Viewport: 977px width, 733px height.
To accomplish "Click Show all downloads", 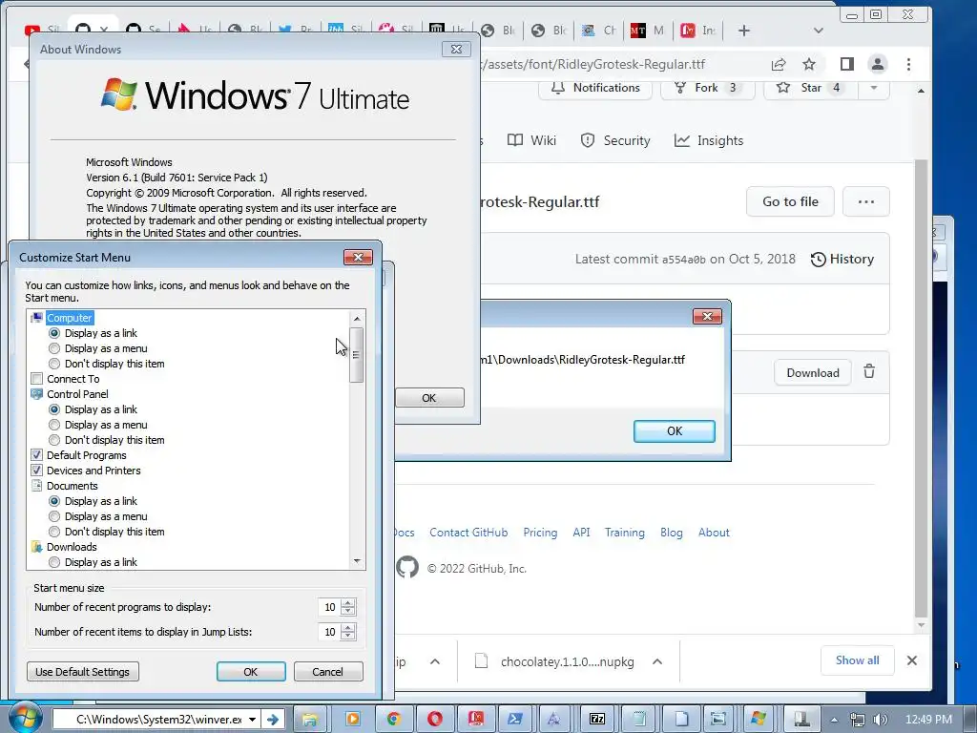I will (x=857, y=660).
